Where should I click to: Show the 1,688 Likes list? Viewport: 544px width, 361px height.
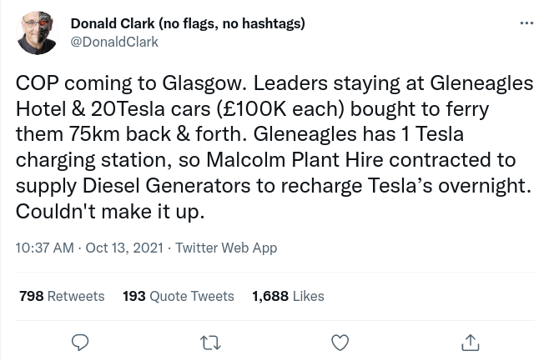coord(308,296)
